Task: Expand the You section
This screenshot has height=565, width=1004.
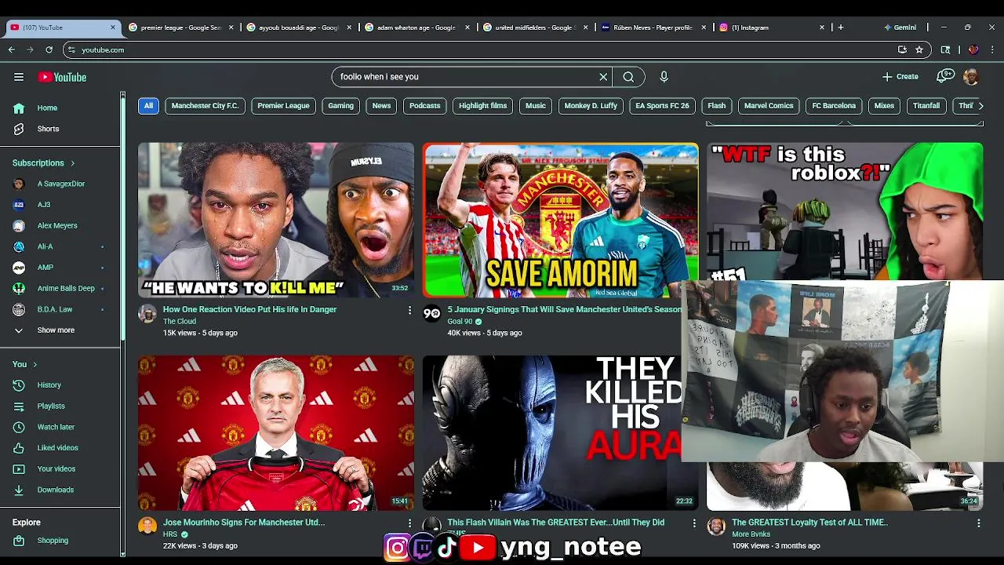Action: point(25,364)
